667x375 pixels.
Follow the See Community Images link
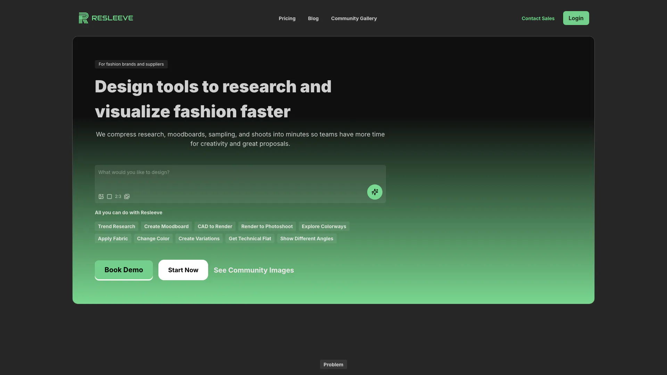[254, 270]
